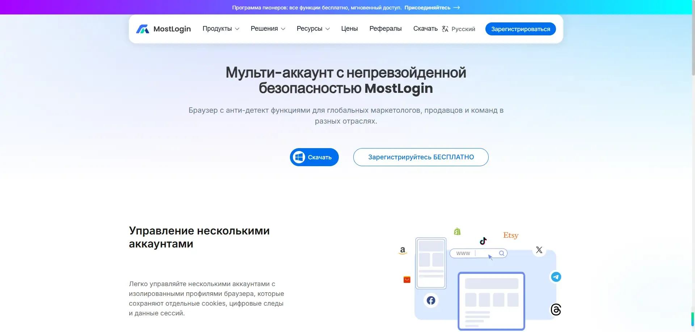Click the X (Twitter) icon

point(539,250)
